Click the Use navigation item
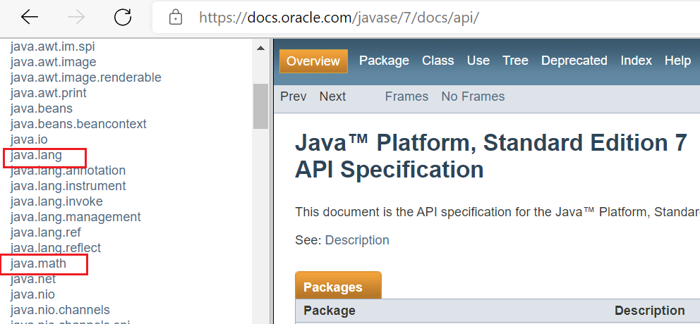This screenshot has width=700, height=324. point(478,61)
